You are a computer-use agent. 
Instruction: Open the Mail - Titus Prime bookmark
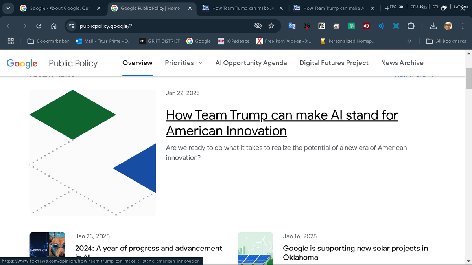tap(104, 41)
